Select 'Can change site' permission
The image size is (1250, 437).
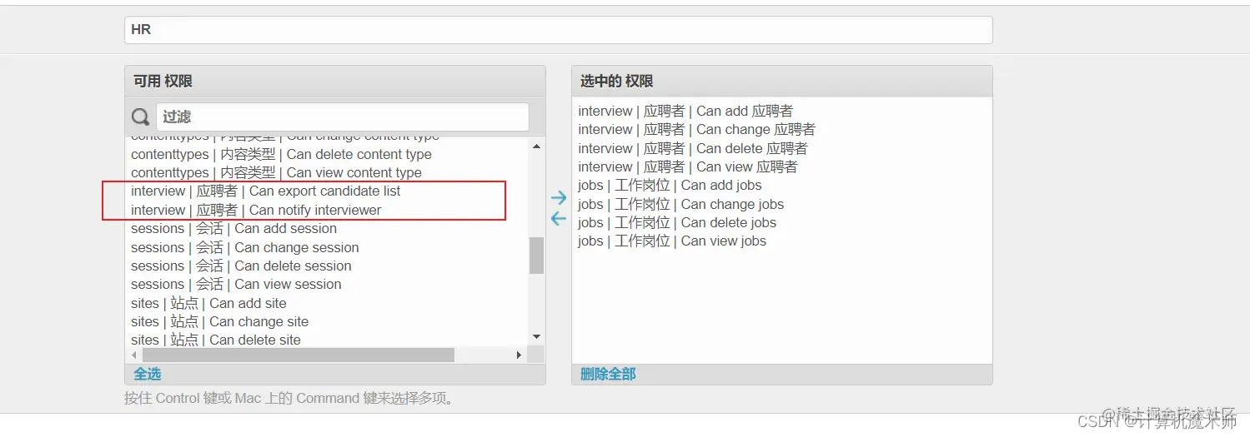(x=219, y=321)
